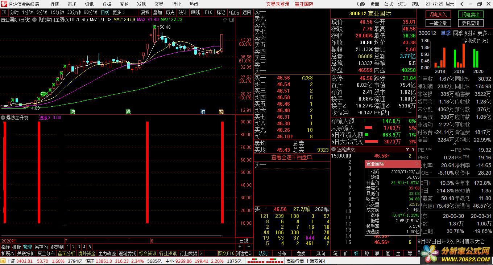Switch to the 分时 timeframe
Screen dimensions: 493x265
pos(14,12)
